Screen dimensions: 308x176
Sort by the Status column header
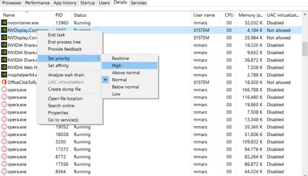pyautogui.click(x=132, y=15)
